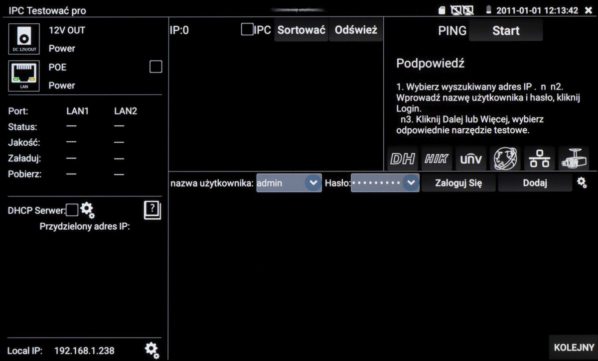This screenshot has width=598, height=361.
Task: Expand the Hasło password dropdown
Action: point(411,183)
